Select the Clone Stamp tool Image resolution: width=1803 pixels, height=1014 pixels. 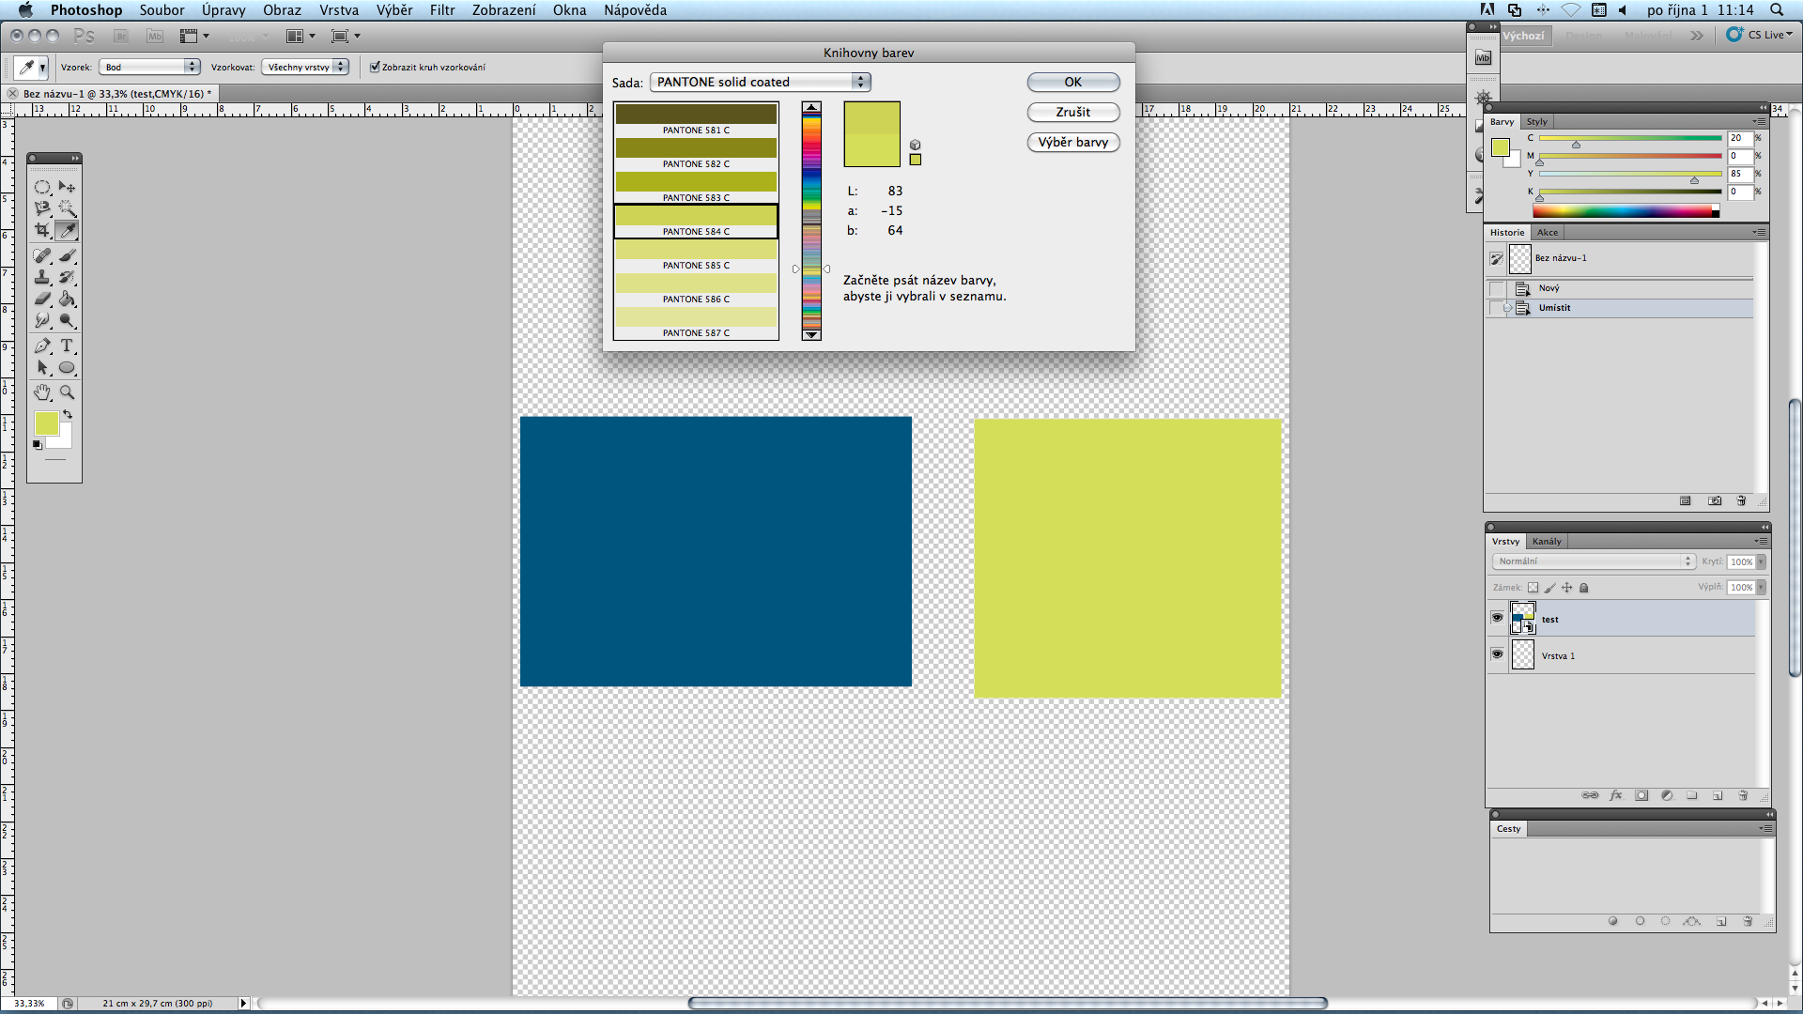pos(42,277)
